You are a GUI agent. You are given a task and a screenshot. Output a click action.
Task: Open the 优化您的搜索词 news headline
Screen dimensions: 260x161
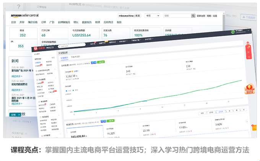(x=19, y=85)
